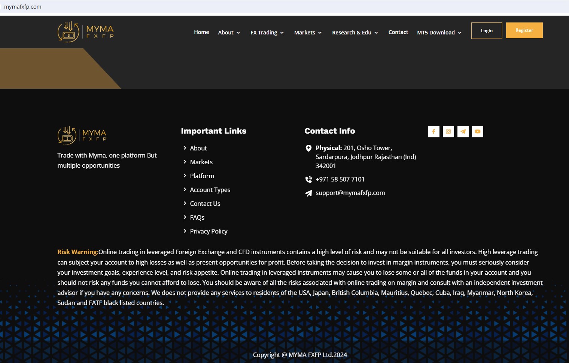
Task: Open the Privacy Policy footer link
Action: pyautogui.click(x=209, y=231)
